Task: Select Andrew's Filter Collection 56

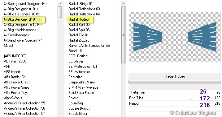Action: pyautogui.click(x=24, y=108)
